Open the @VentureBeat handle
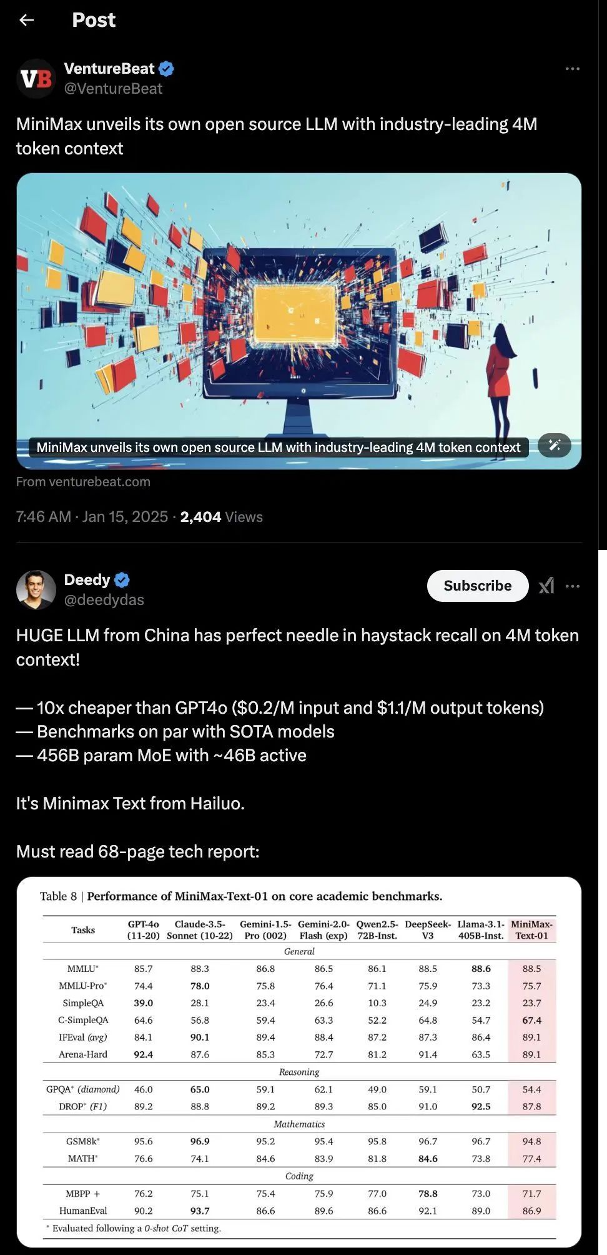This screenshot has width=607, height=1255. (x=113, y=89)
